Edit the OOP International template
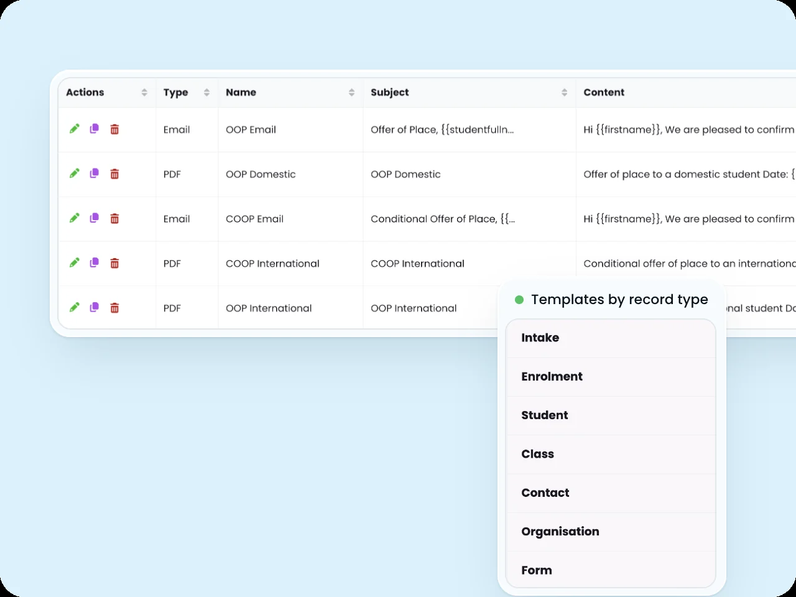Image resolution: width=796 pixels, height=597 pixels. [75, 307]
